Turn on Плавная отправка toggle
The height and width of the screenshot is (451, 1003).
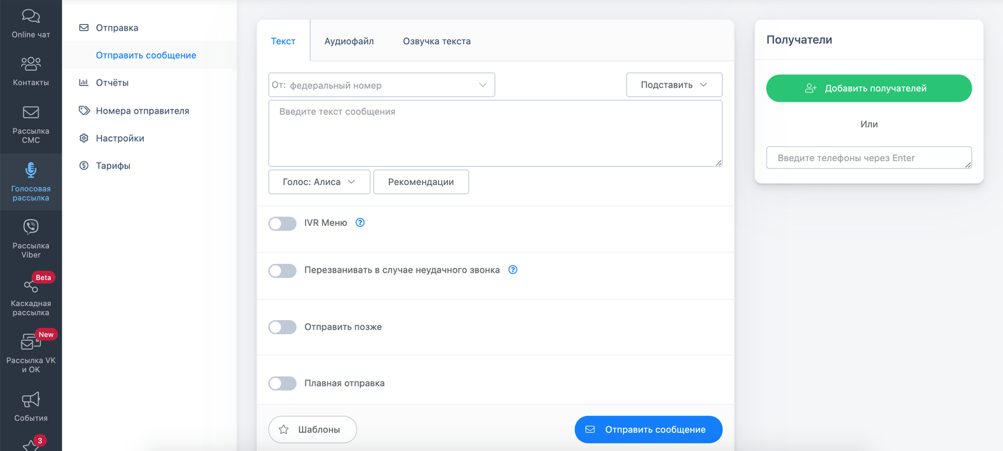tap(282, 384)
